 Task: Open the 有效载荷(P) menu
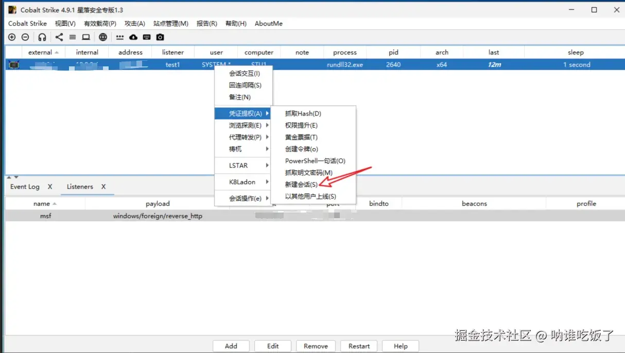tap(100, 24)
